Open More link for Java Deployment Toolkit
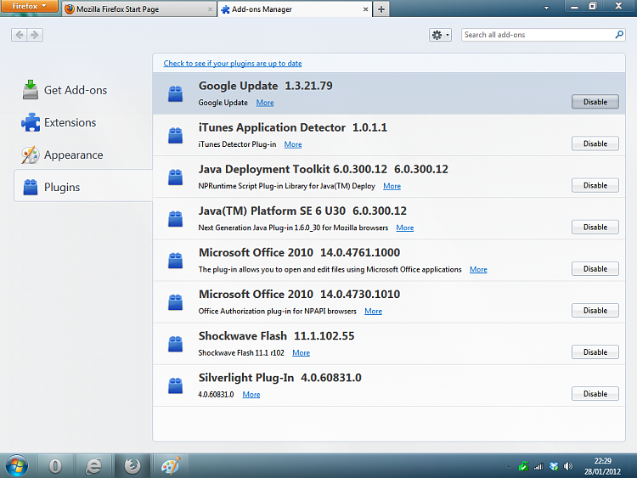Image resolution: width=637 pixels, height=478 pixels. pos(392,186)
